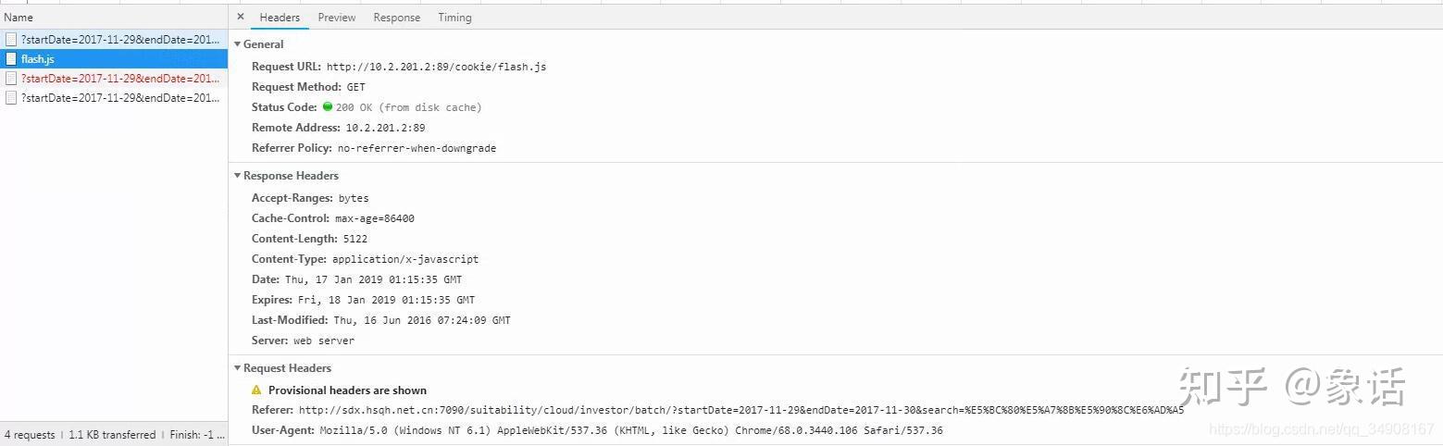
Task: Click the green status dot next to 200 OK
Action: [x=328, y=106]
